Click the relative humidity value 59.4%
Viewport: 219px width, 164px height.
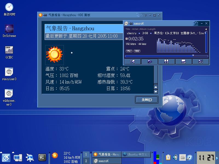125,75
